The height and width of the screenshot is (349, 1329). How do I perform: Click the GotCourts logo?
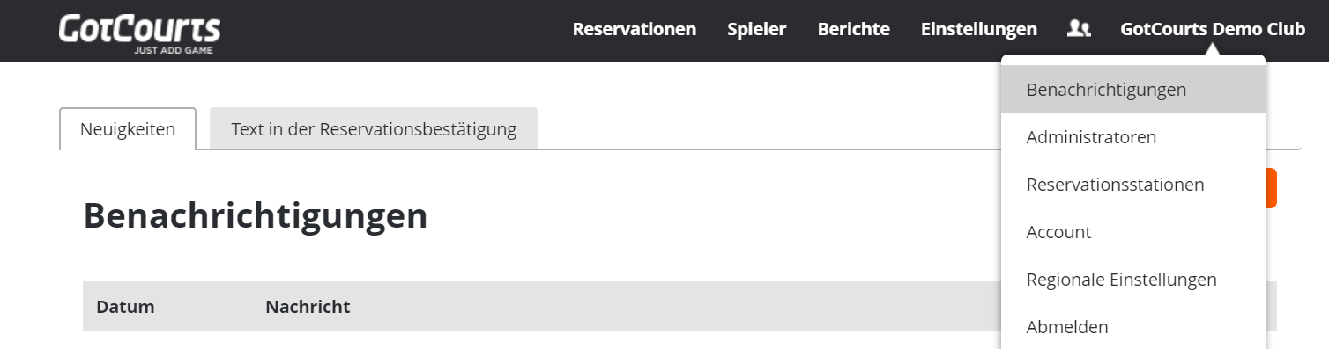click(139, 33)
